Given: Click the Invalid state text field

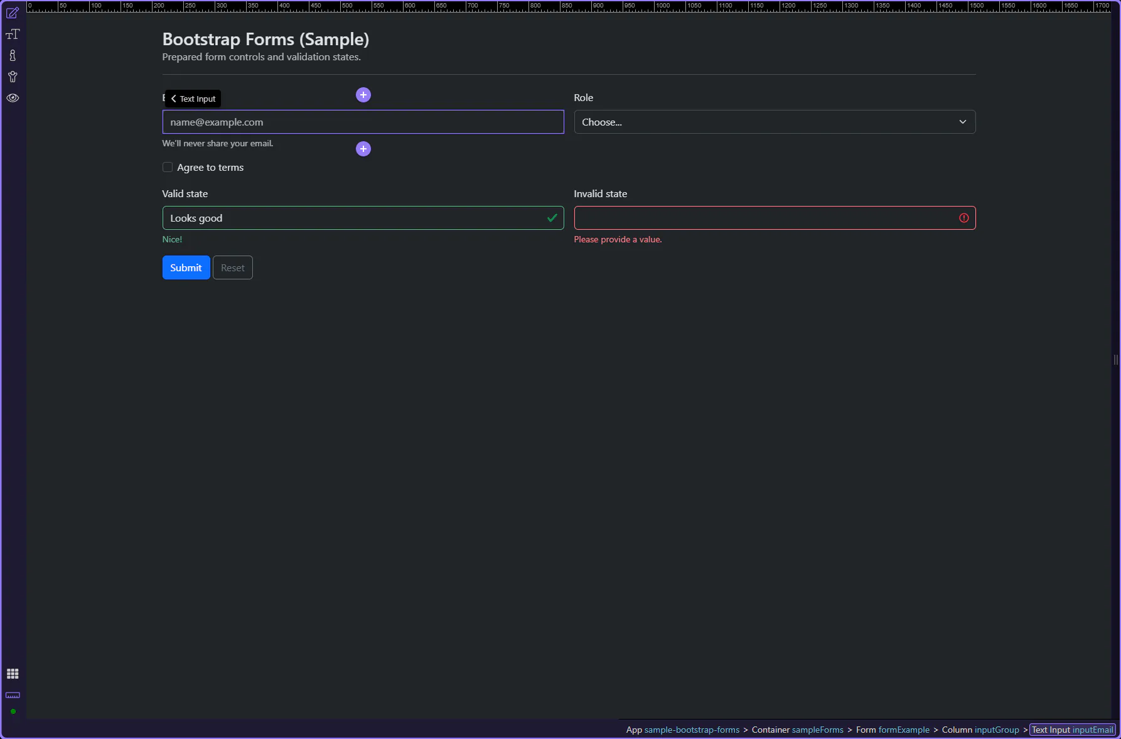Looking at the screenshot, I should coord(764,218).
